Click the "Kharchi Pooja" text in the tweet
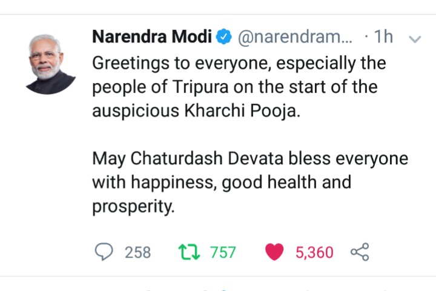436x291 pixels. tap(242, 111)
